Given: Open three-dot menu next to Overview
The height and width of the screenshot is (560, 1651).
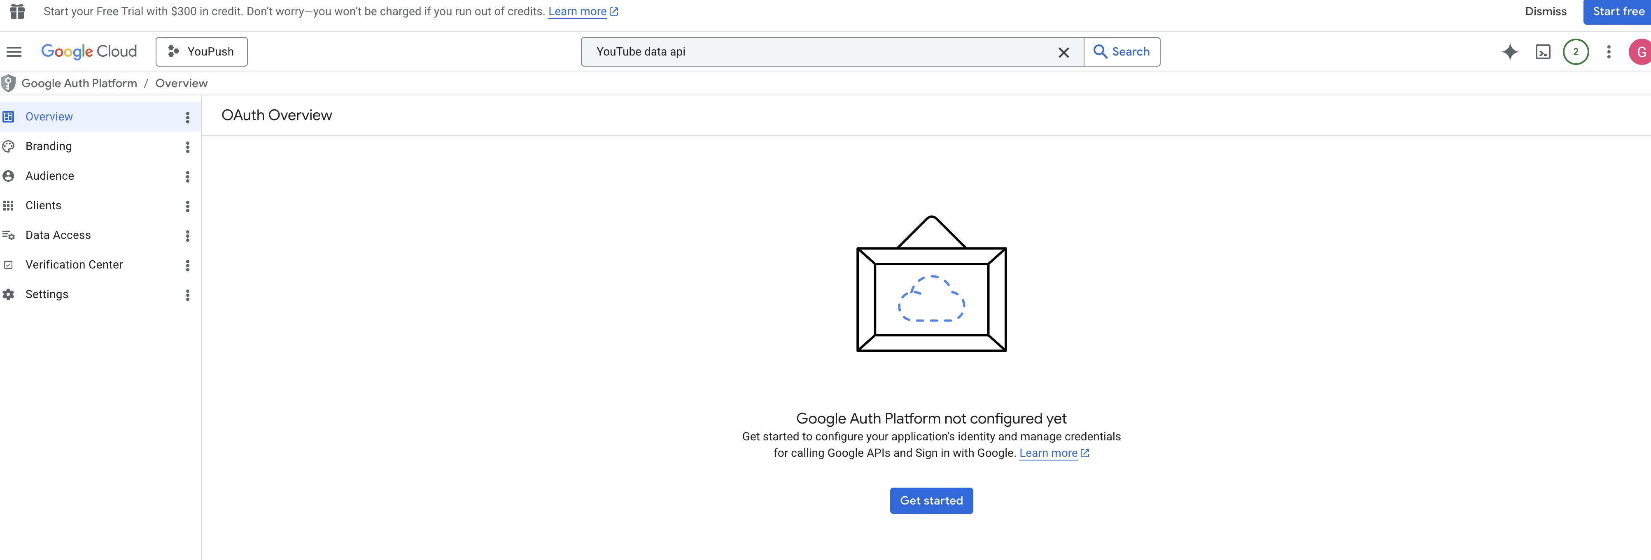Looking at the screenshot, I should [x=187, y=117].
